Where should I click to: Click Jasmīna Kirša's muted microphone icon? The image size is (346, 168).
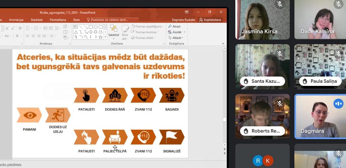click(280, 4)
